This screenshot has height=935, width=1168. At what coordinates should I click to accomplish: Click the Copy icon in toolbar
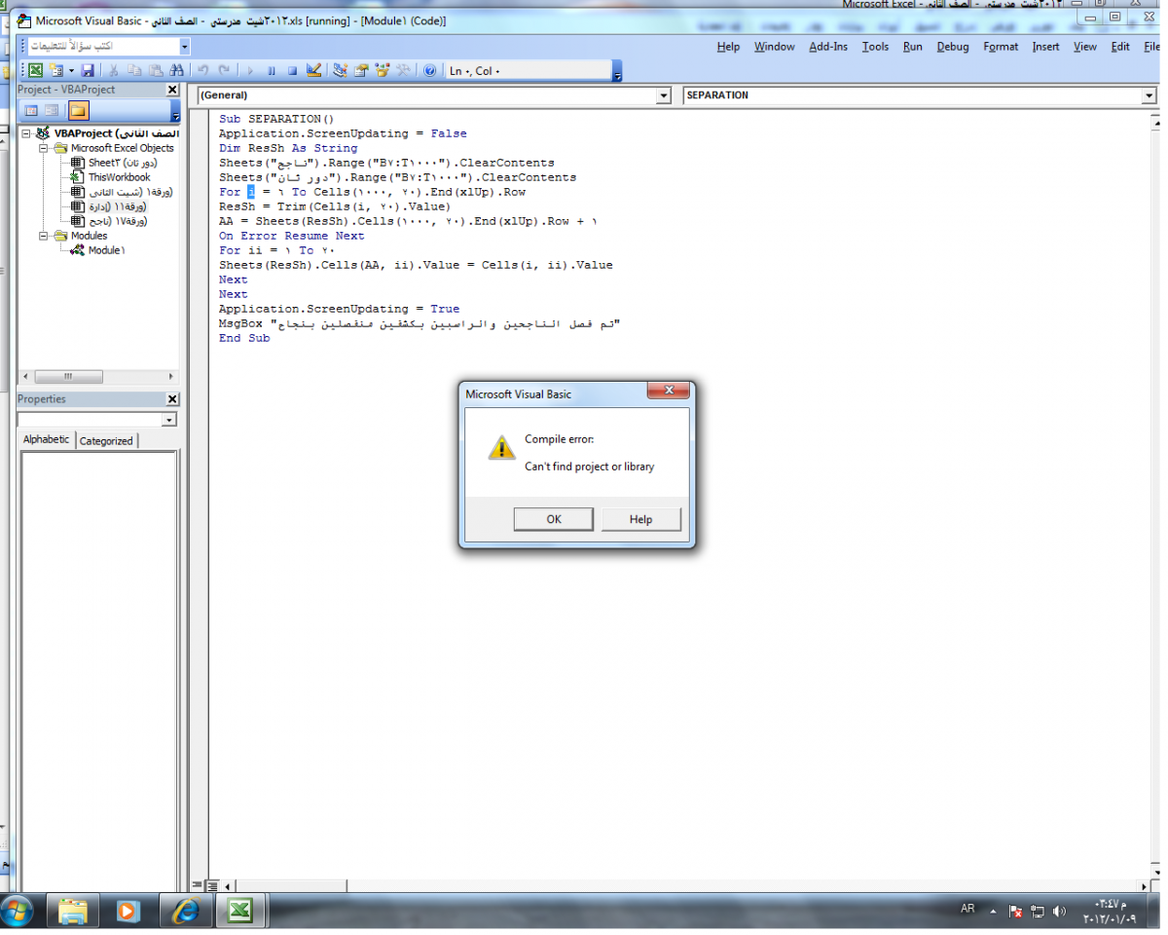click(134, 70)
